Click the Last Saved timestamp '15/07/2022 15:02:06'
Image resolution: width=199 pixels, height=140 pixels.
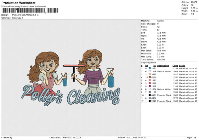[x=71, y=138]
